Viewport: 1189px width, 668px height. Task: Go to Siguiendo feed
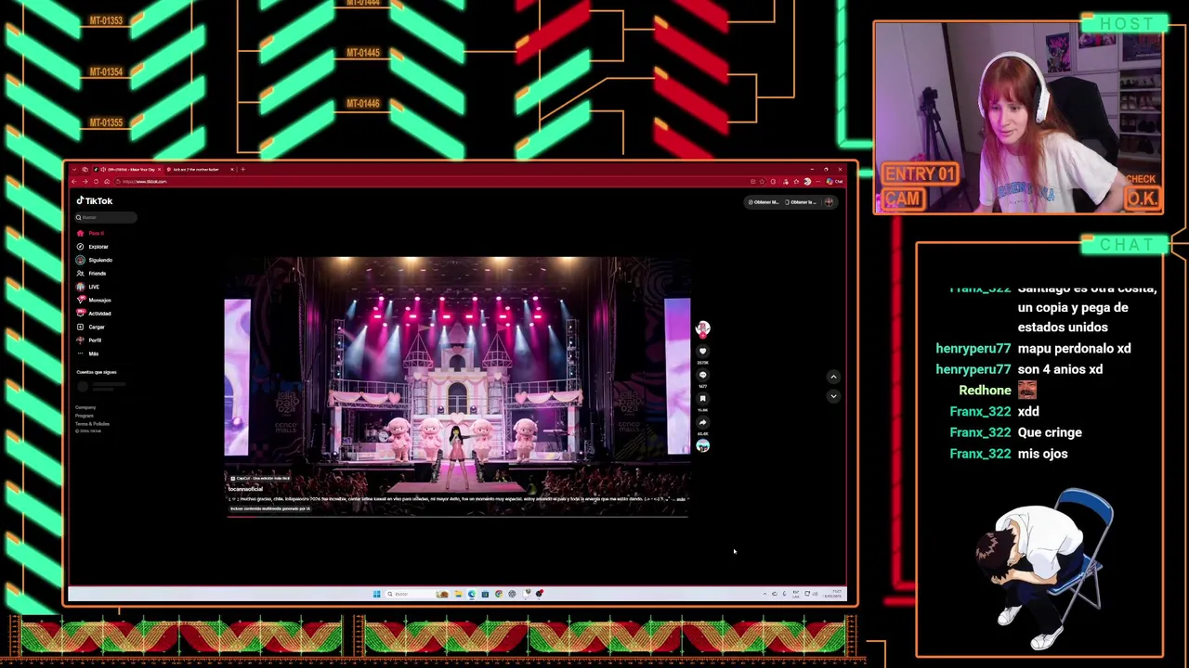coord(94,260)
